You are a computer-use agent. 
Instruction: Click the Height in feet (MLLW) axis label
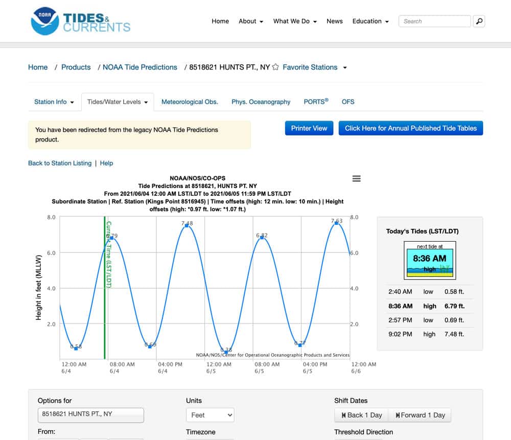(38, 288)
